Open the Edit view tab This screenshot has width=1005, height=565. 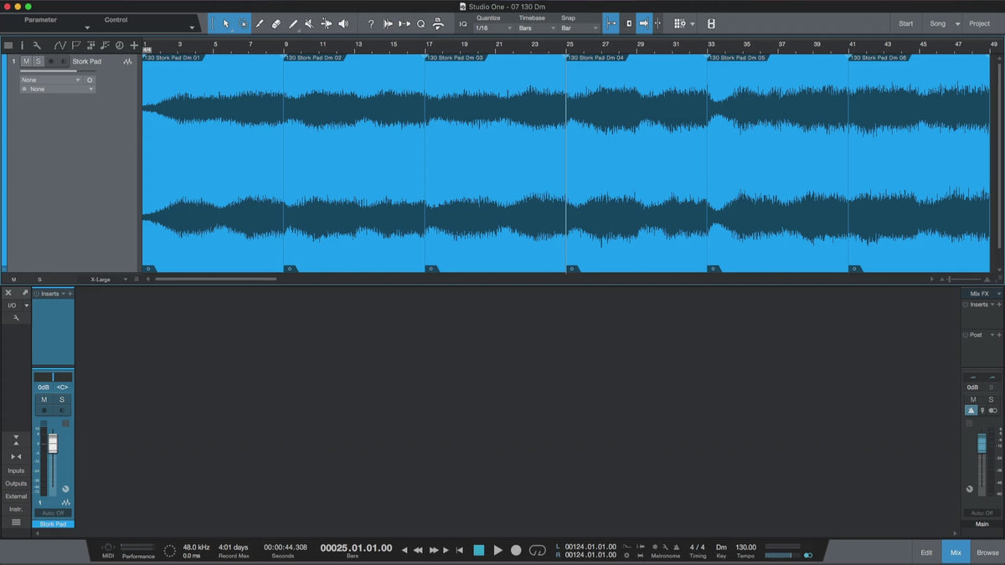click(x=926, y=552)
